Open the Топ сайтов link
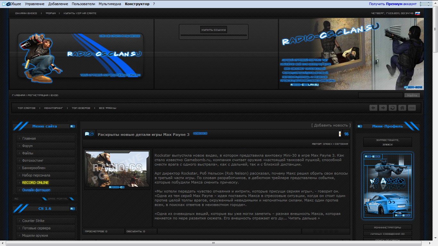438x246 pixels. pyautogui.click(x=26, y=108)
